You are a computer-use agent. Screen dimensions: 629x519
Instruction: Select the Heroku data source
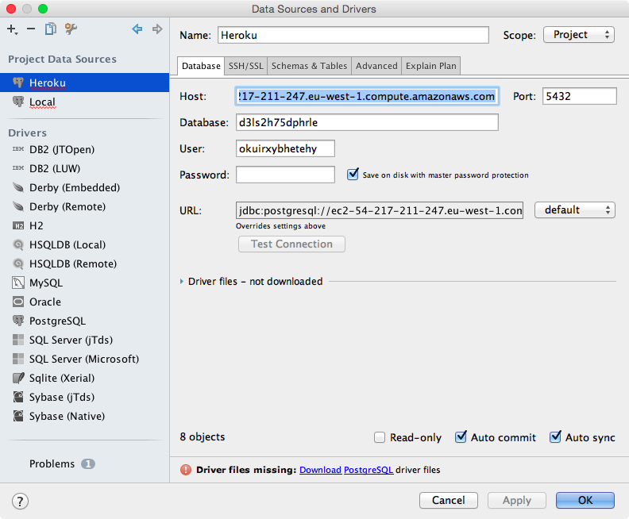pyautogui.click(x=85, y=83)
